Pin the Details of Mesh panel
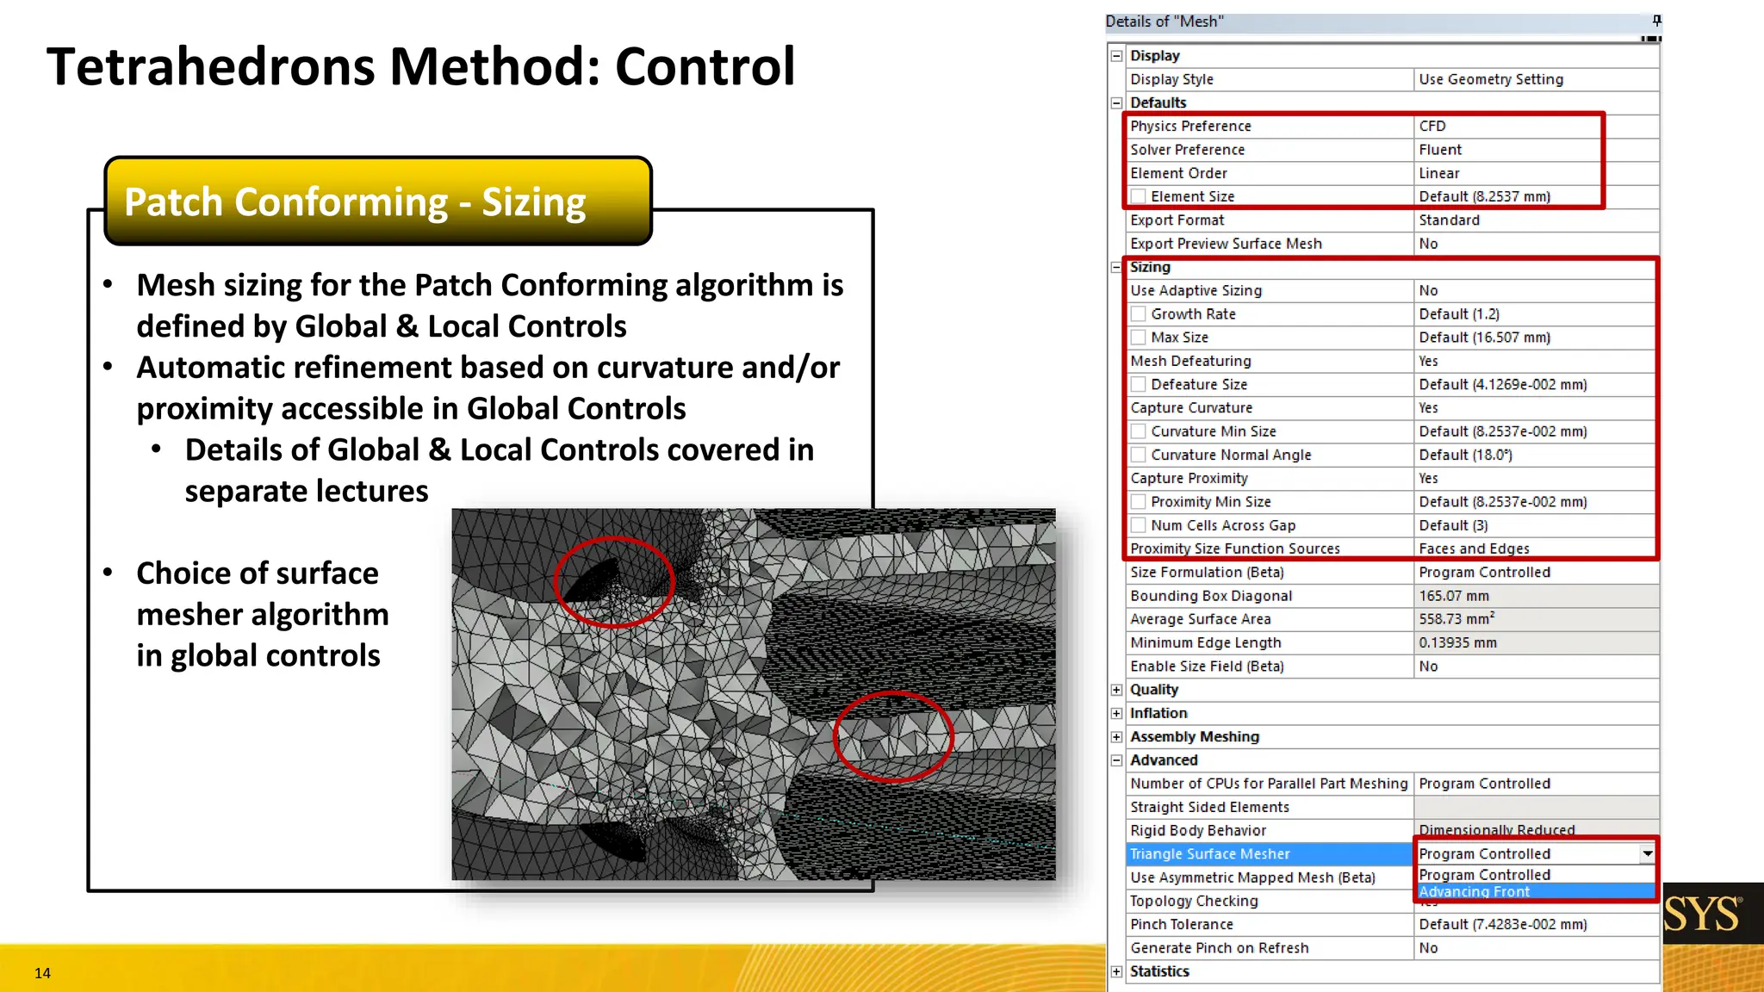Image resolution: width=1764 pixels, height=992 pixels. (1656, 21)
